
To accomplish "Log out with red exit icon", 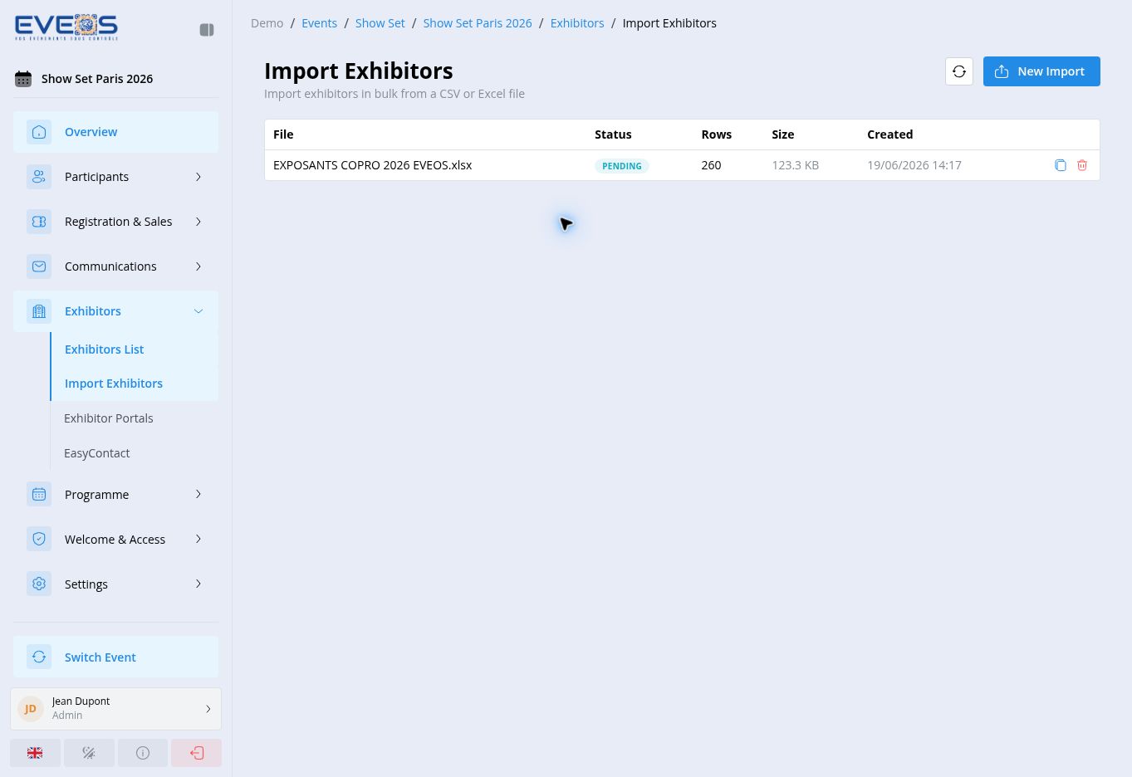I will pos(197,753).
